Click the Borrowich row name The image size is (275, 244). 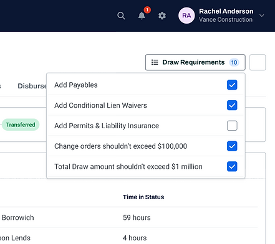[18, 217]
